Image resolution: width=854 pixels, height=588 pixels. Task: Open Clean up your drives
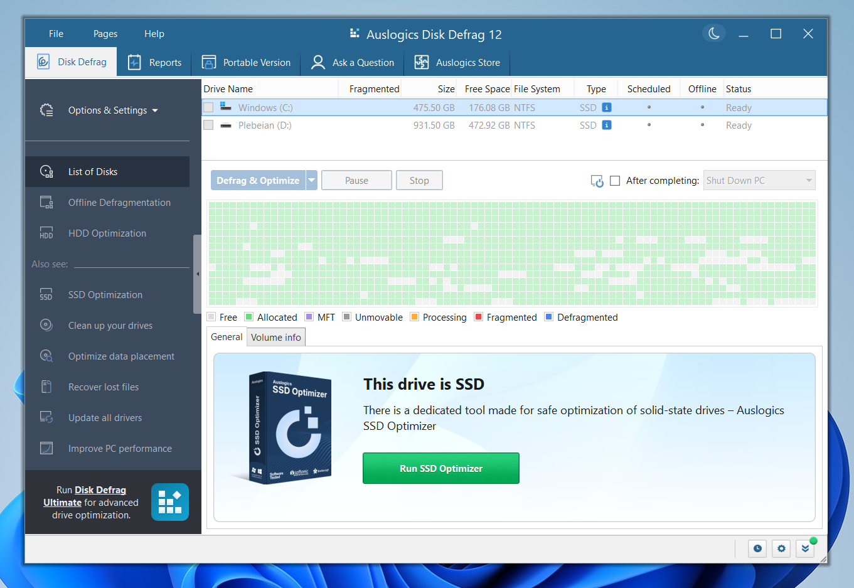coord(110,325)
